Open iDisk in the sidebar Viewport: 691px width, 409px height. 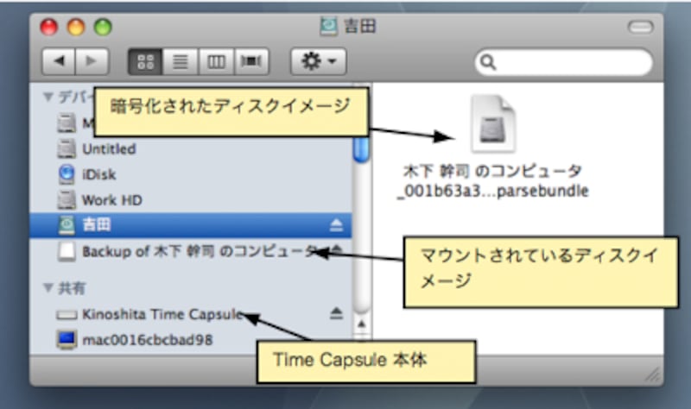tap(193, 174)
